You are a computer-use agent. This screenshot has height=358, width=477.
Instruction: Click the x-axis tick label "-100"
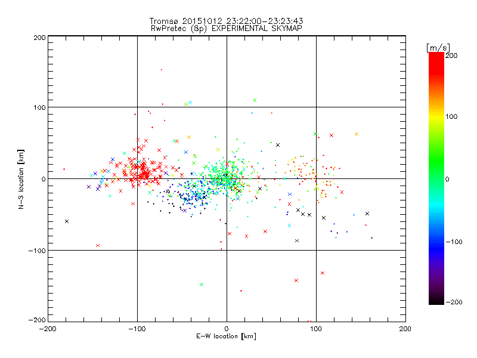pyautogui.click(x=137, y=329)
